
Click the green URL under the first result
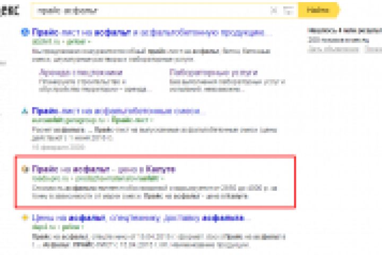[x=62, y=42]
